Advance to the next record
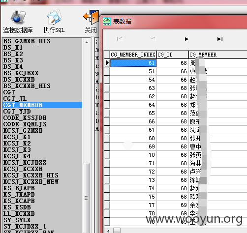Image resolution: width=247 pixels, height=233 pixels. pos(186,39)
